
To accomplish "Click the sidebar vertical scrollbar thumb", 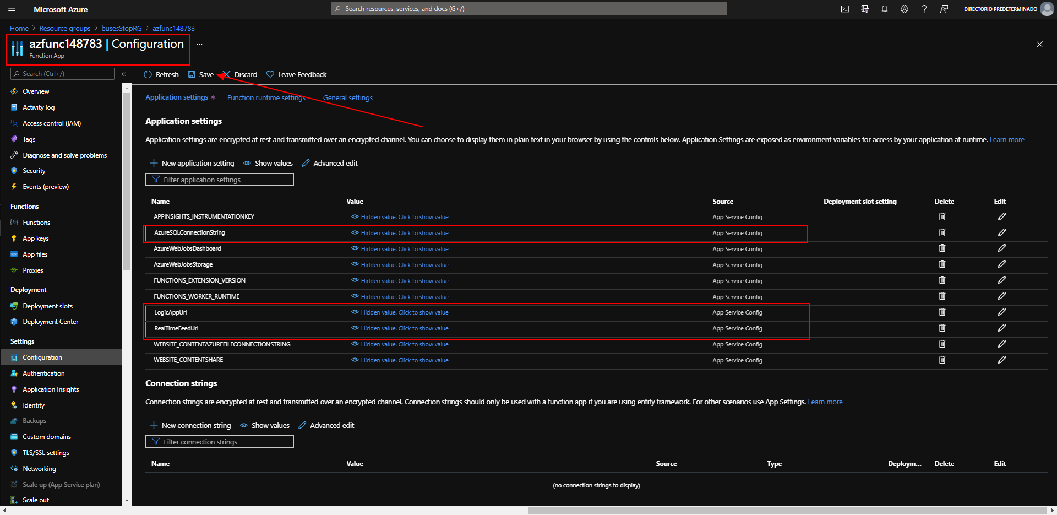I will click(x=127, y=181).
